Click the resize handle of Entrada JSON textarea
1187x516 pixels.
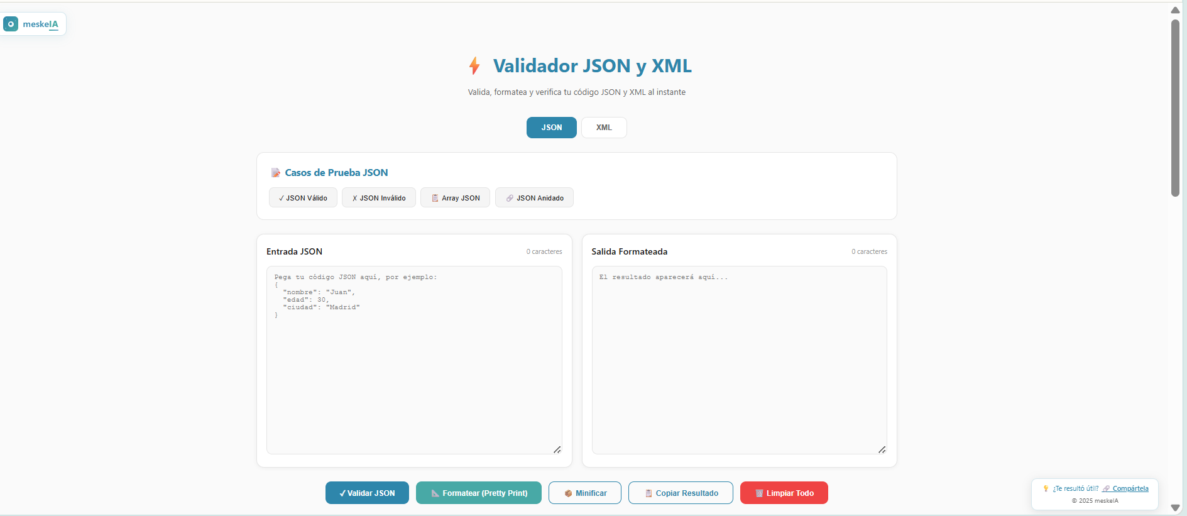click(x=557, y=449)
